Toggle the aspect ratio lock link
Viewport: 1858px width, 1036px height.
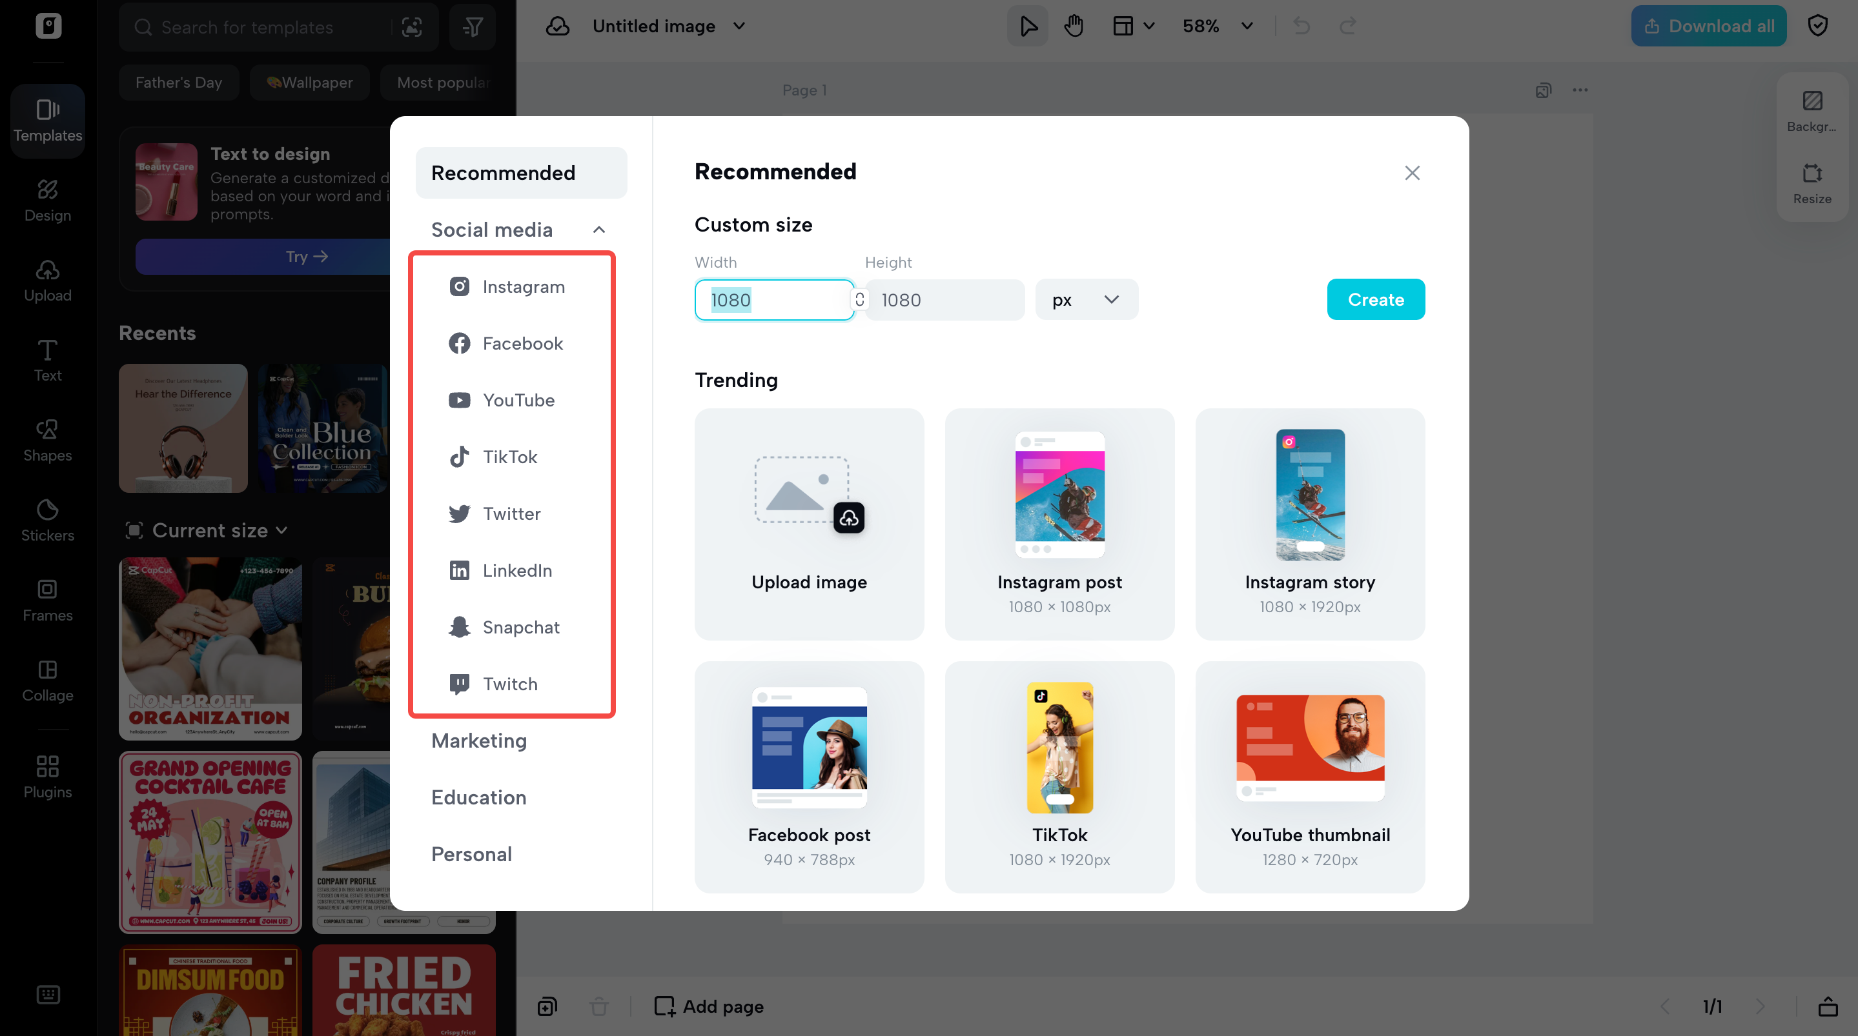pyautogui.click(x=860, y=299)
